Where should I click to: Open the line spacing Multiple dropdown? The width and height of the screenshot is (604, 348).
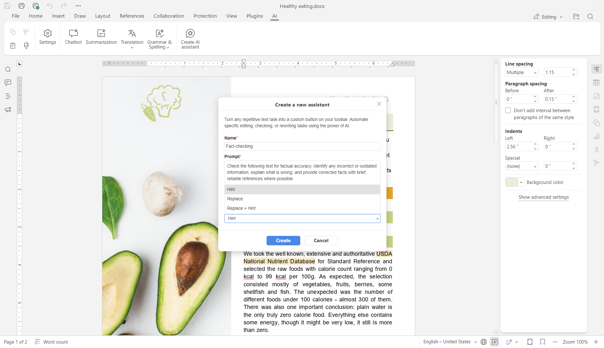pos(521,72)
